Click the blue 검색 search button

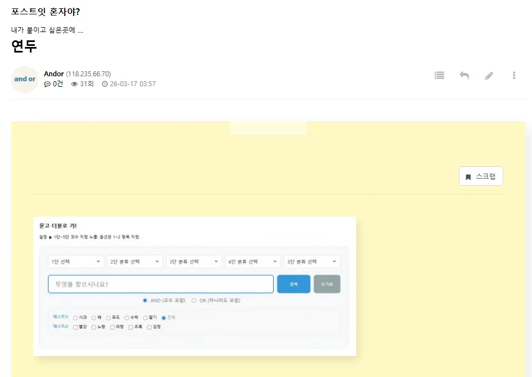point(294,284)
